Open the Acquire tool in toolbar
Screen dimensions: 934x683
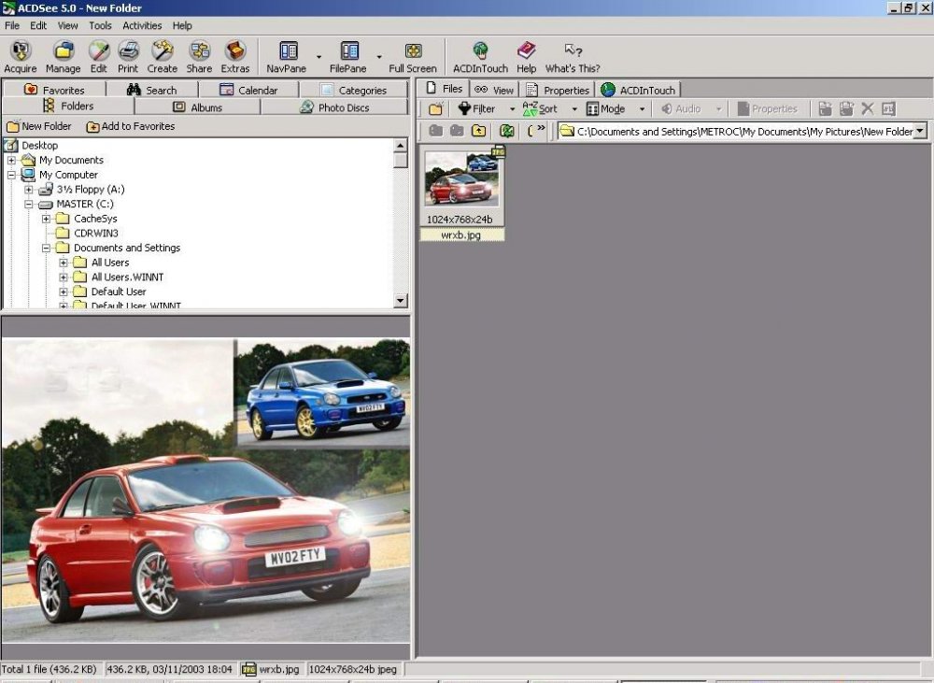tap(21, 57)
